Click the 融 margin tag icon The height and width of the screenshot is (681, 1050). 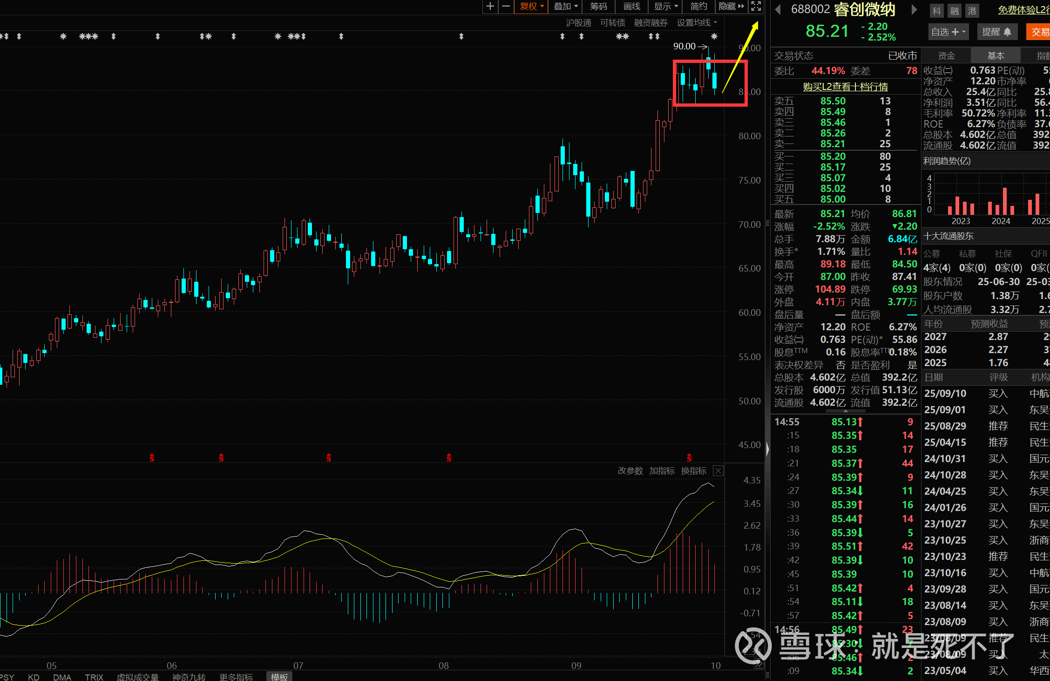click(x=955, y=11)
